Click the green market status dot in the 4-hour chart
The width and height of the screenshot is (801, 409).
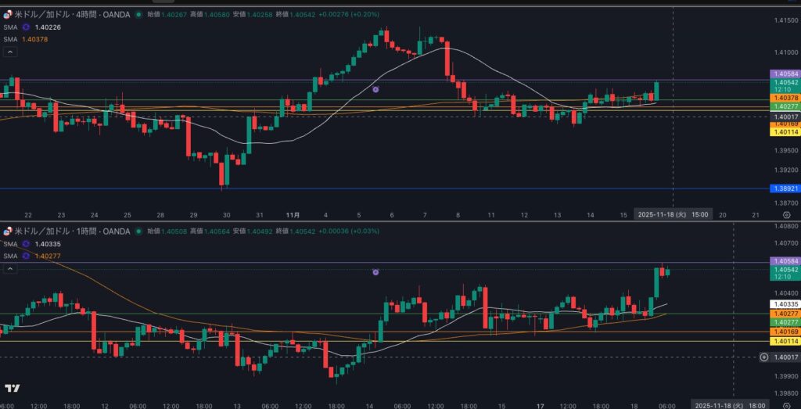coord(138,14)
